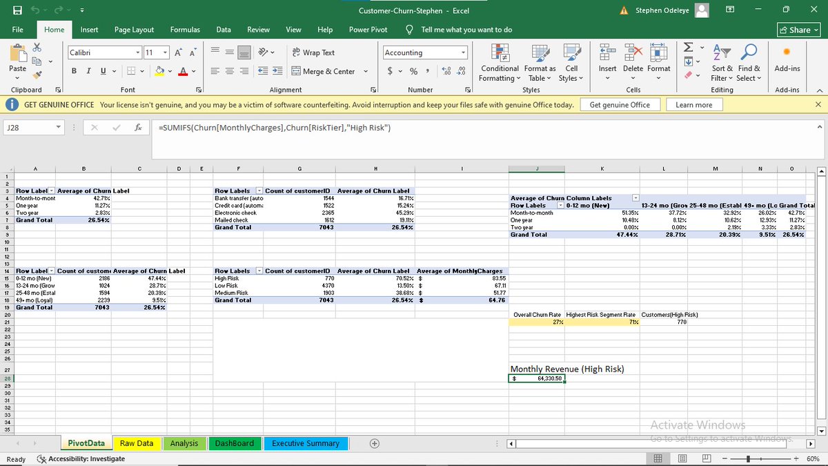Screen dimensions: 828x466
Task: Open Add-ins
Action: tap(787, 59)
